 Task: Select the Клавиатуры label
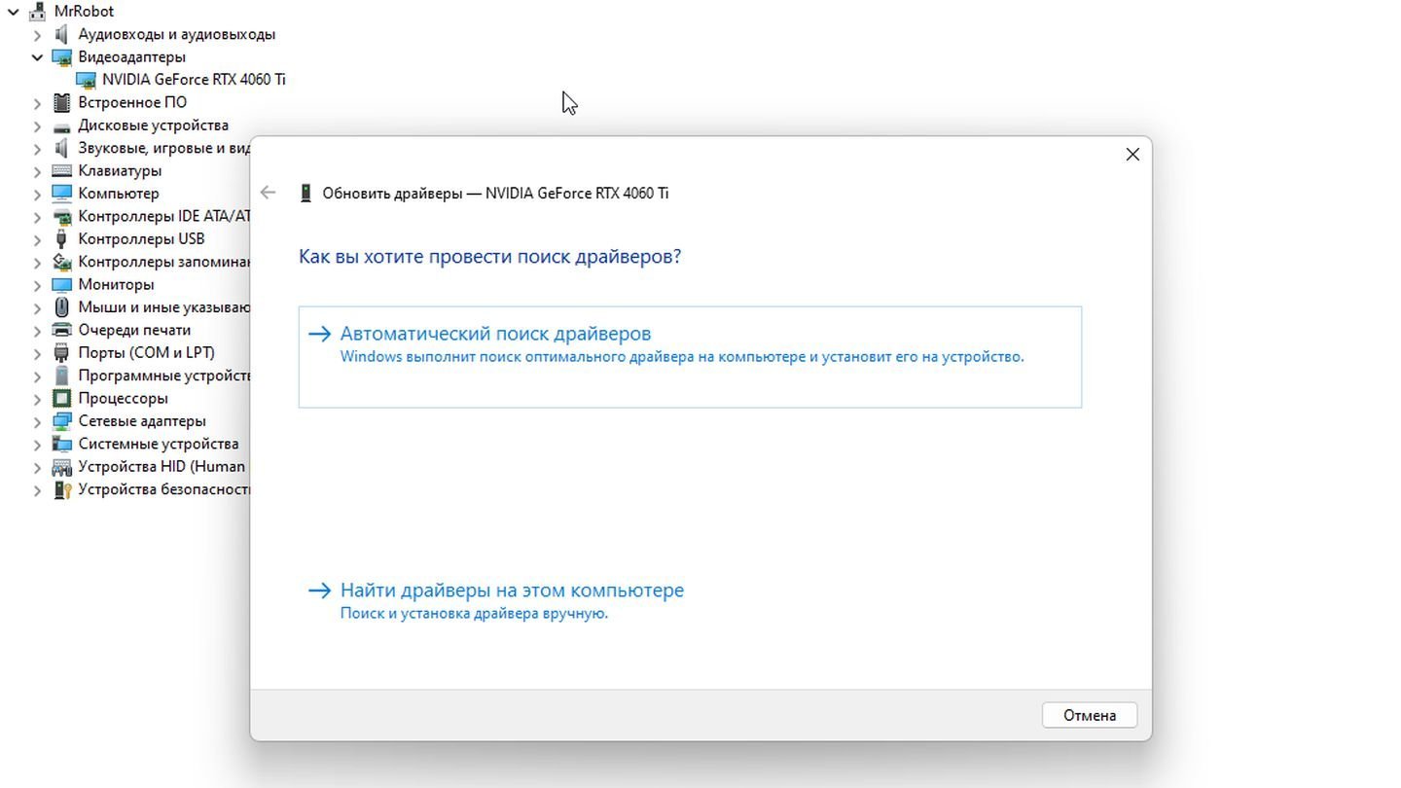(x=120, y=171)
